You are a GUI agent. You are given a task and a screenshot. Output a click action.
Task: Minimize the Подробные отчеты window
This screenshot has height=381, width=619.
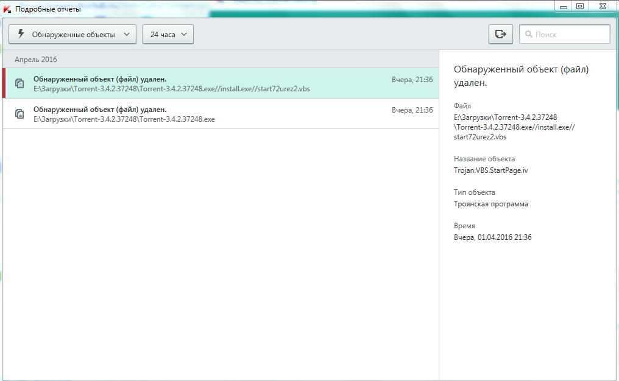click(564, 6)
